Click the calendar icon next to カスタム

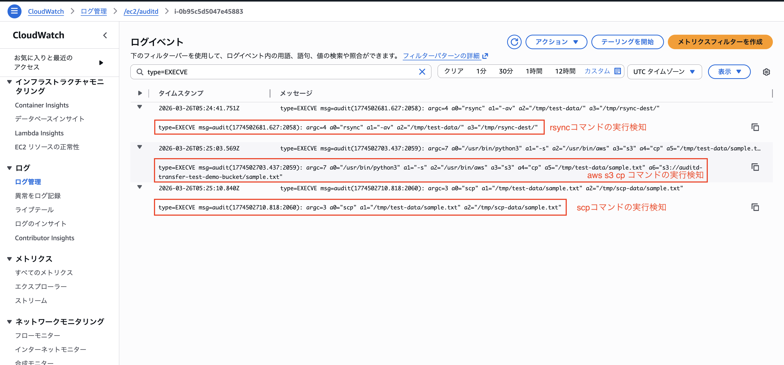(x=618, y=71)
